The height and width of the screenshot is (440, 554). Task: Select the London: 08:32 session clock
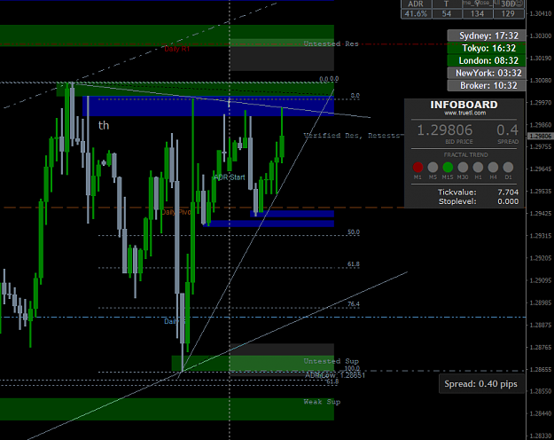pos(486,60)
